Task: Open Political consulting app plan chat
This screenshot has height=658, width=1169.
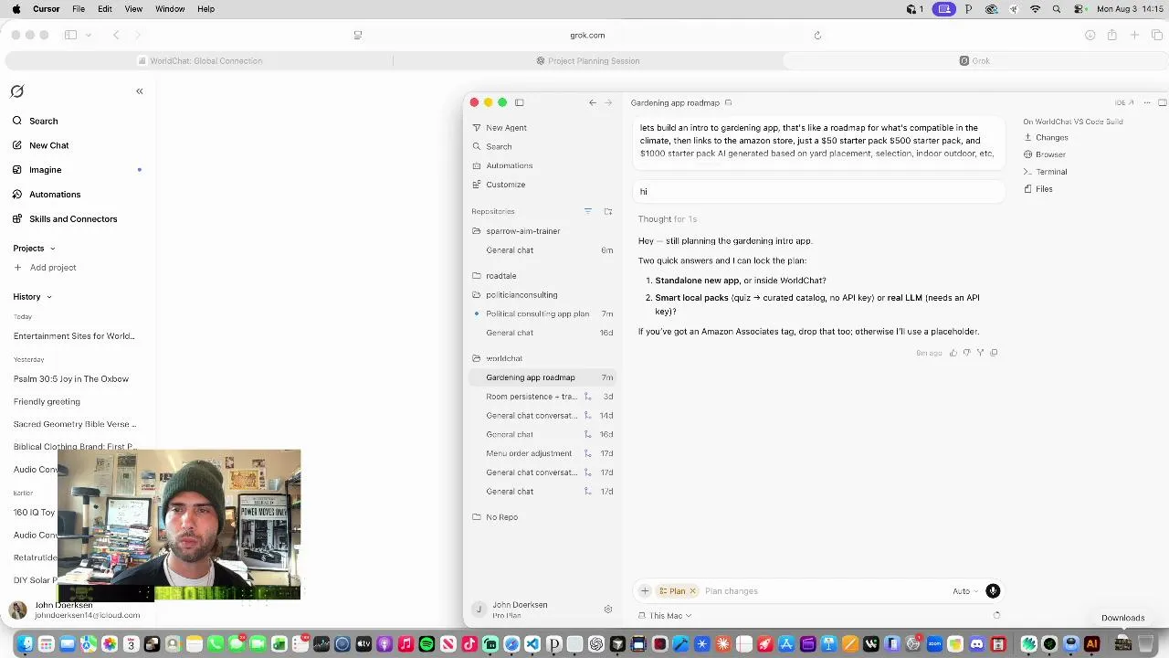Action: pos(543,314)
